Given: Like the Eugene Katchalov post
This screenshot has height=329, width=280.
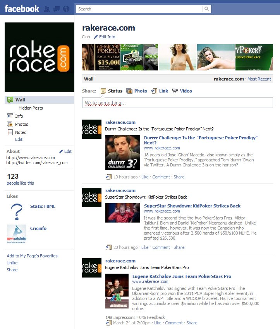Looking at the screenshot, I should [x=158, y=323].
